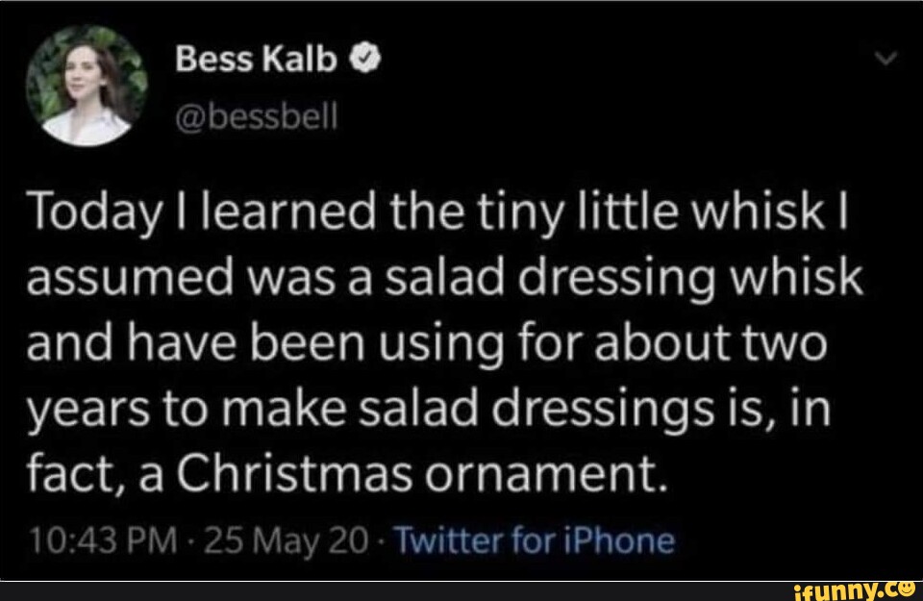Screen dimensions: 923x601
Task: Click the @bessbell handle
Action: 257,115
